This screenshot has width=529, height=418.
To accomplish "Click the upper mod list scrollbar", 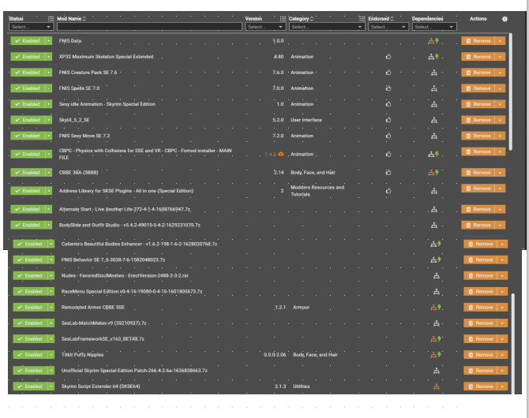I will 510,91.
